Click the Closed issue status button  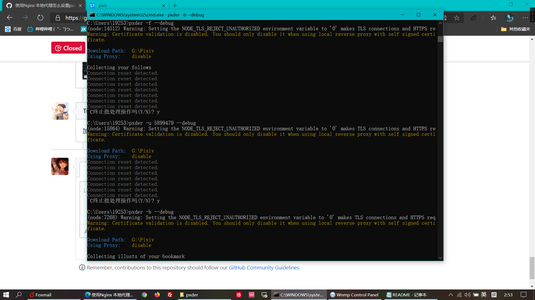coord(68,48)
